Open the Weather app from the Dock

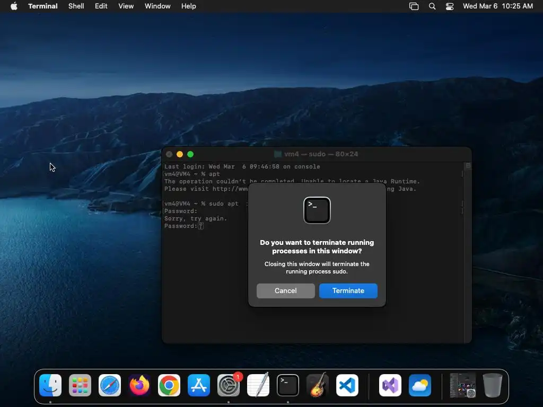(x=420, y=385)
